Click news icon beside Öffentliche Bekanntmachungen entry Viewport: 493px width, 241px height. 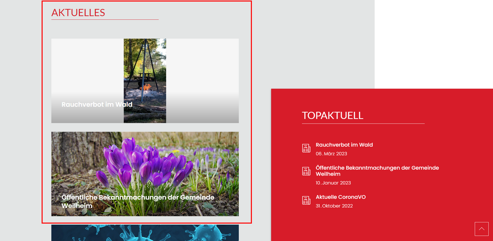[306, 171]
